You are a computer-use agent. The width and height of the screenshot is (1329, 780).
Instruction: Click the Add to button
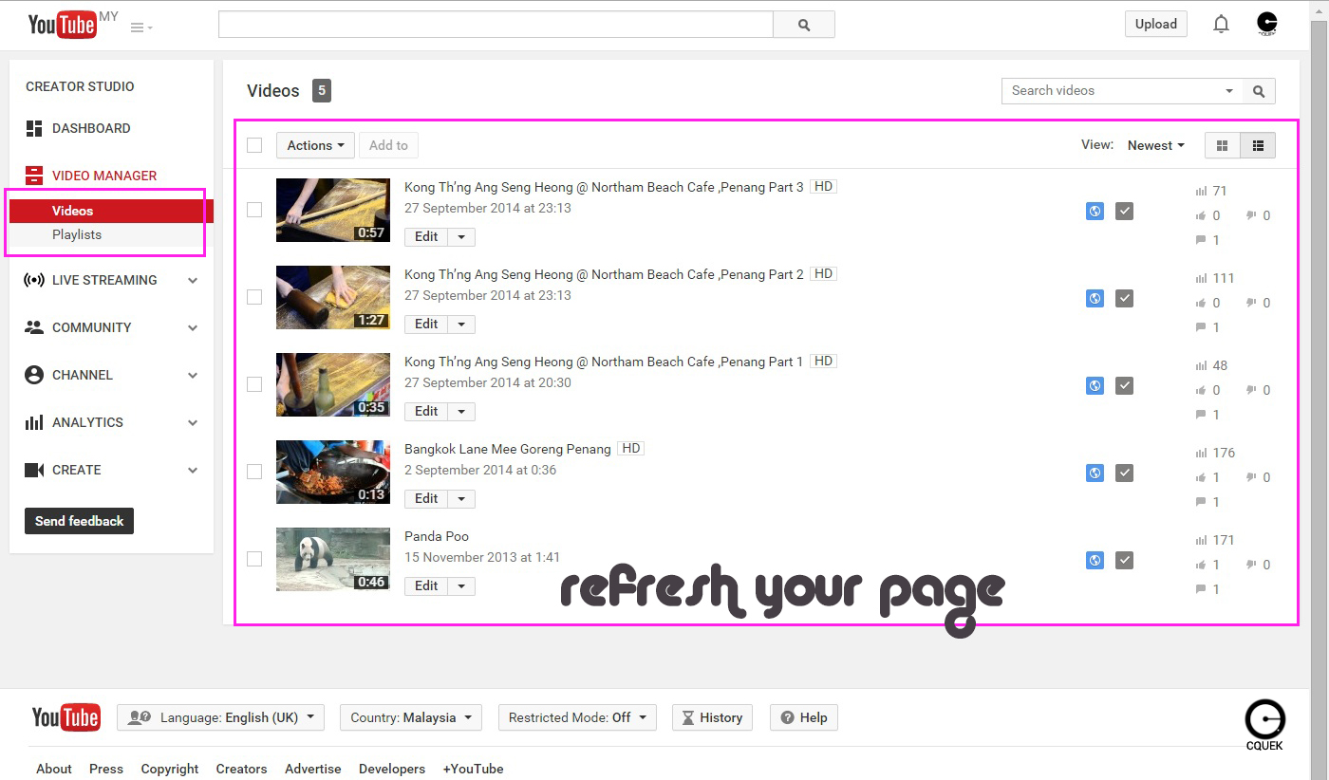click(388, 145)
